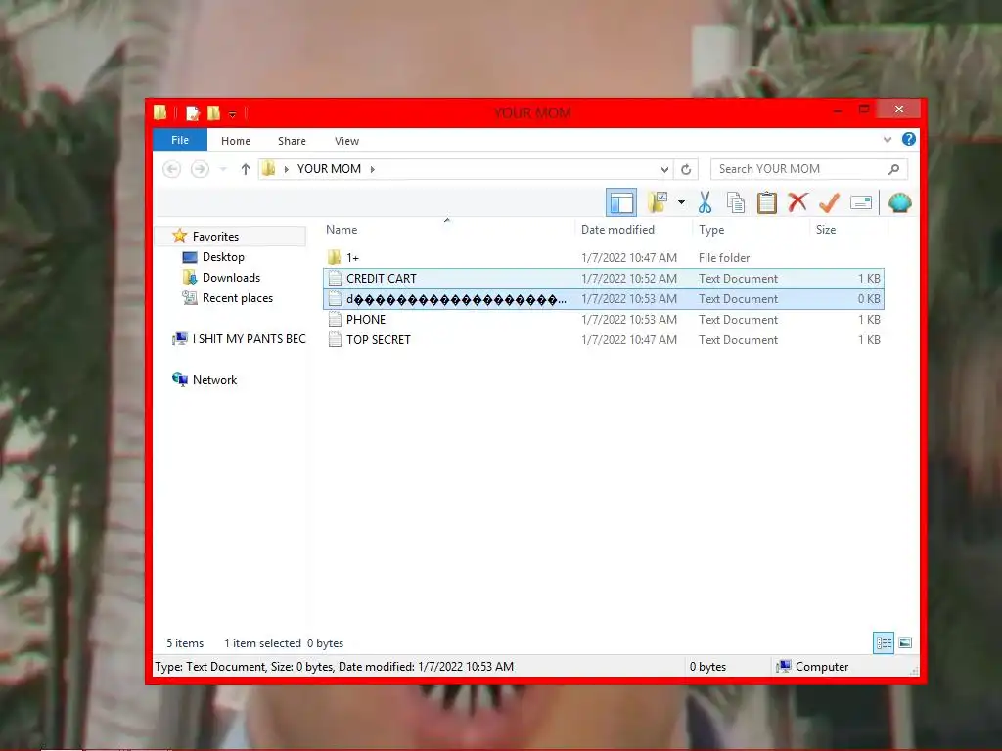Select the PHONE text file

603,320
